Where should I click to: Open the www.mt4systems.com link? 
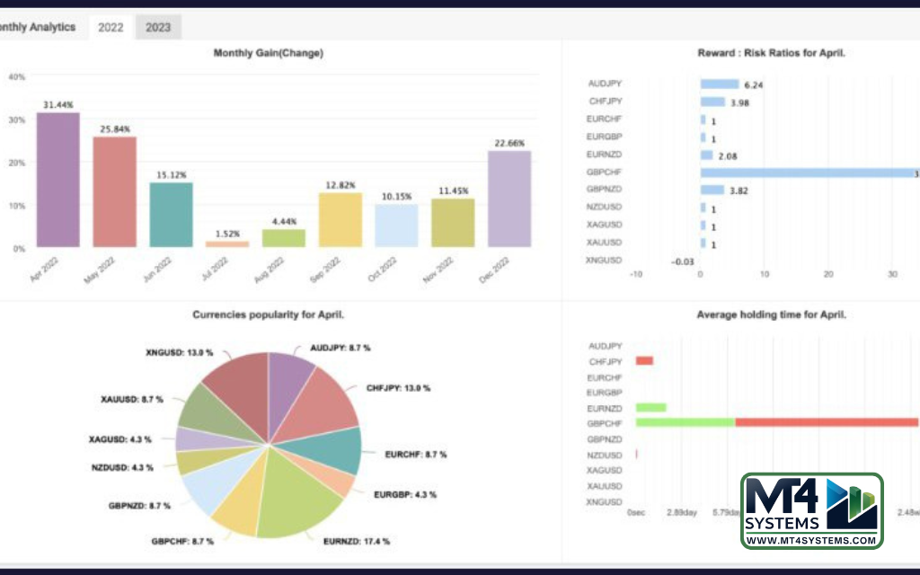(811, 540)
